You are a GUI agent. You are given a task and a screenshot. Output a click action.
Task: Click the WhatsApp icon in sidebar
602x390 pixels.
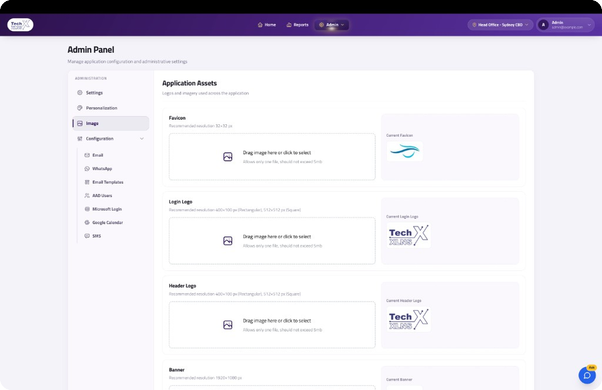[87, 169]
